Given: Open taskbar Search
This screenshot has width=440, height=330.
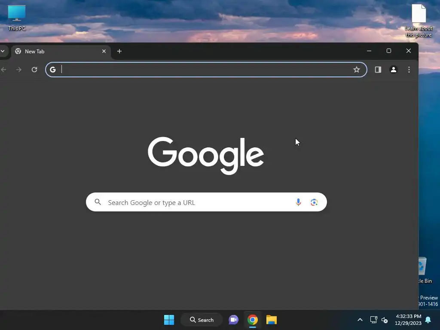Looking at the screenshot, I should [x=202, y=320].
